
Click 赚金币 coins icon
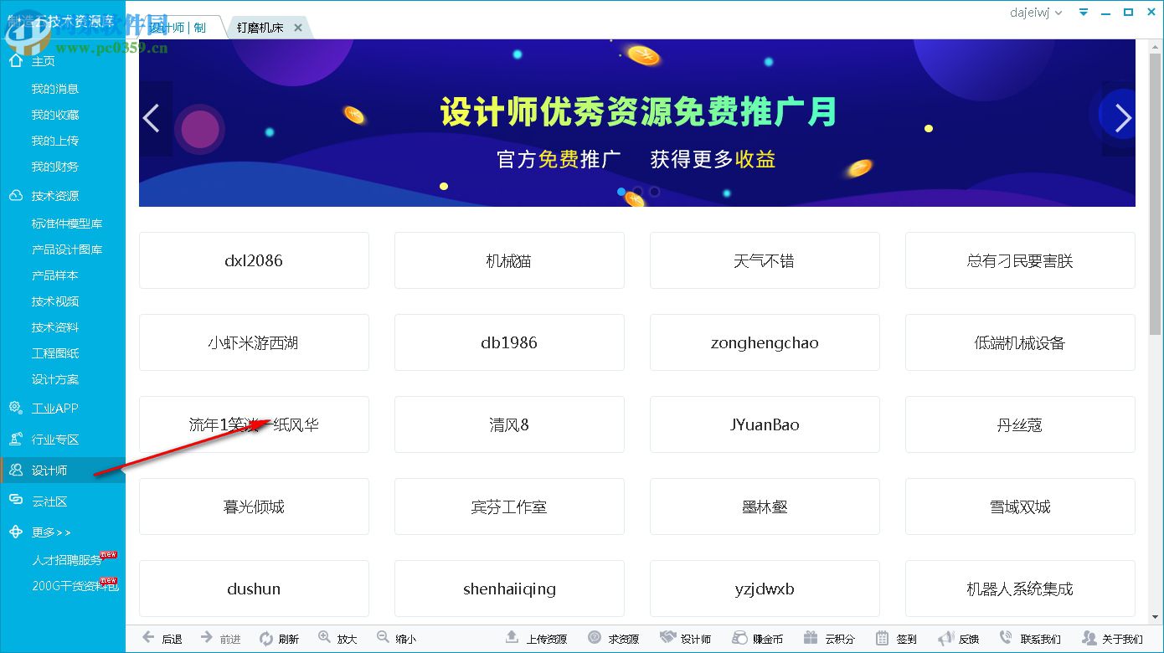click(x=739, y=638)
